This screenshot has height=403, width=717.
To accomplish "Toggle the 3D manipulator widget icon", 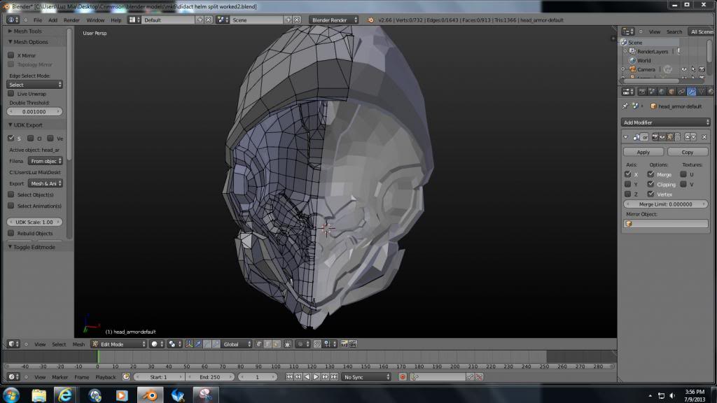I will click(x=190, y=344).
